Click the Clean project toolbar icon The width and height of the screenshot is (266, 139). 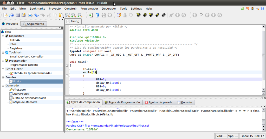103,15
